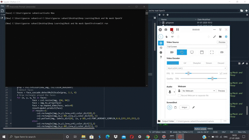Collapse the code fold at line 31
This screenshot has height=140, width=249.
pos(11,100)
